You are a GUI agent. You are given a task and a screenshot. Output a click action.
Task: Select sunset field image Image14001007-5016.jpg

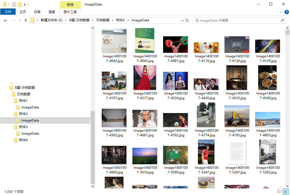click(x=145, y=156)
